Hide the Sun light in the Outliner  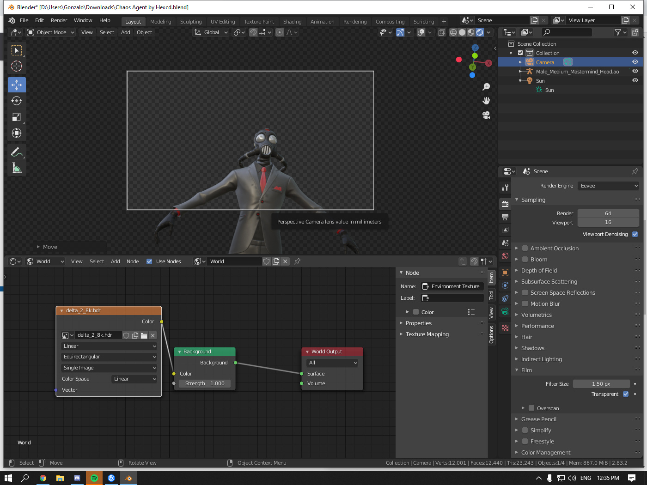(x=635, y=80)
